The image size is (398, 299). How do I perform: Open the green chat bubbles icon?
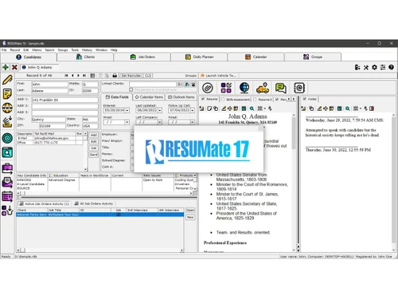281,88
